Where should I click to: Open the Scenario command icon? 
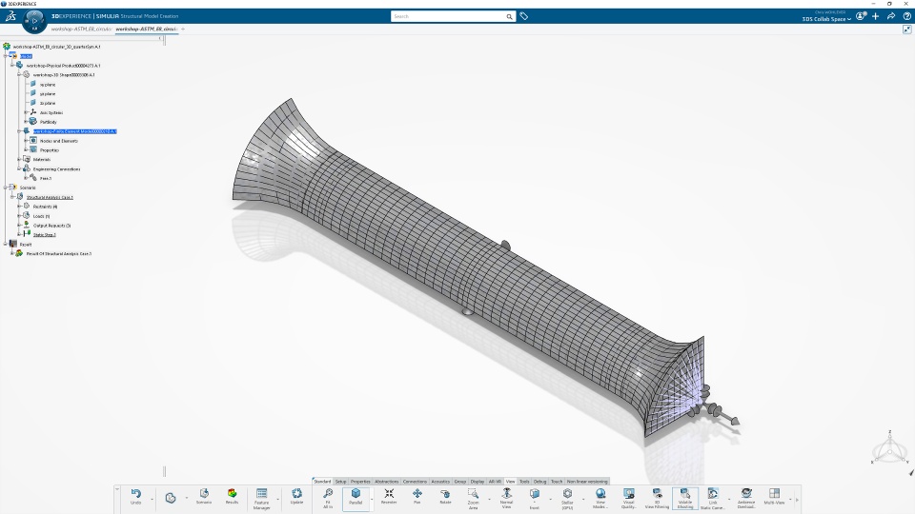point(204,494)
